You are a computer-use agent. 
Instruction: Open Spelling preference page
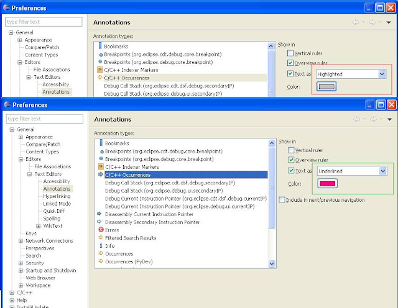52,218
